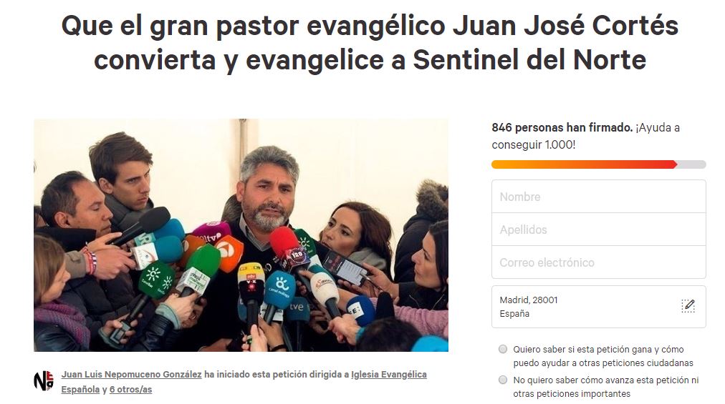Expand the '6 otros/as' recipients link

click(x=130, y=389)
